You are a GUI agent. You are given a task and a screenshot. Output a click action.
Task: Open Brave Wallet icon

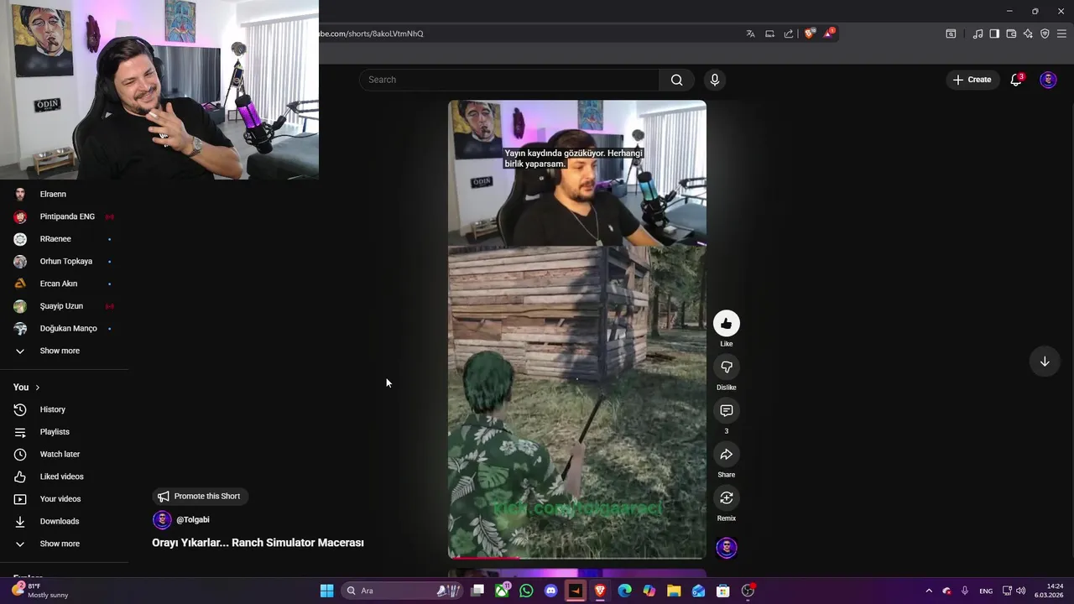[1011, 34]
